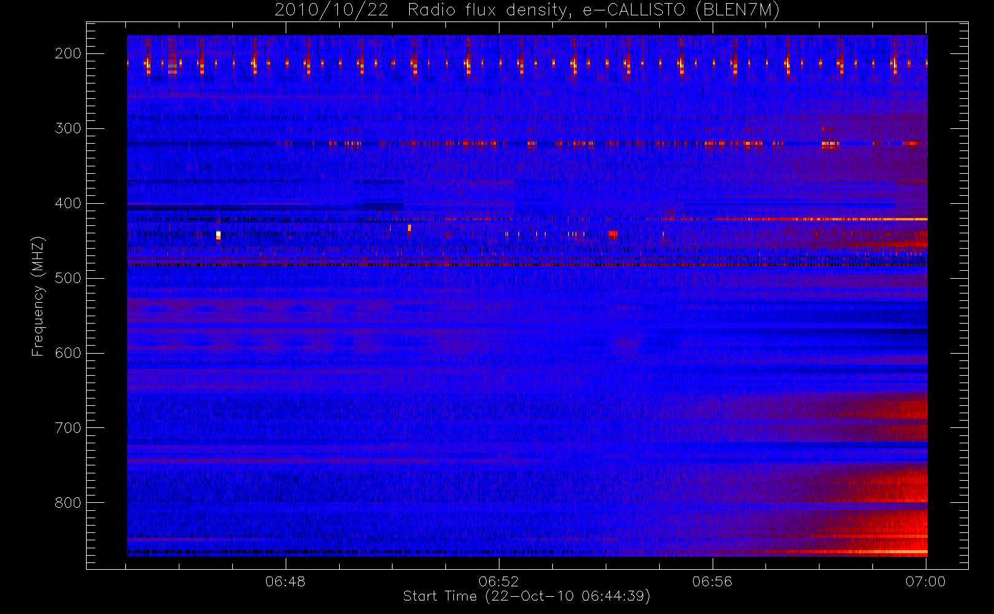Image resolution: width=994 pixels, height=614 pixels.
Task: Click the 'Start Time (22-Oct-10 06:44:39)' label
Action: pos(526,596)
